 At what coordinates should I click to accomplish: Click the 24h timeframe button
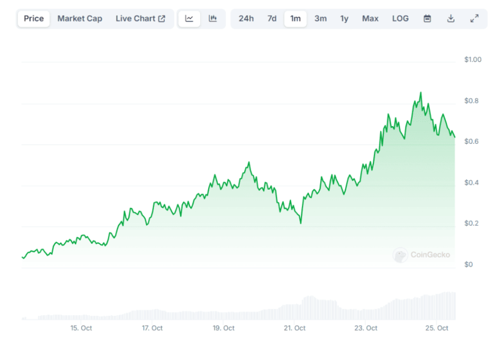[246, 18]
